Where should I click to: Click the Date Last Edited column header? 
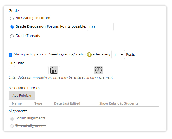point(67,103)
